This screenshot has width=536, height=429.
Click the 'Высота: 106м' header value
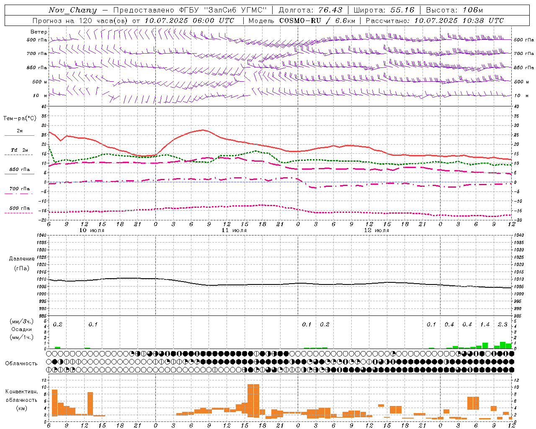(x=454, y=10)
